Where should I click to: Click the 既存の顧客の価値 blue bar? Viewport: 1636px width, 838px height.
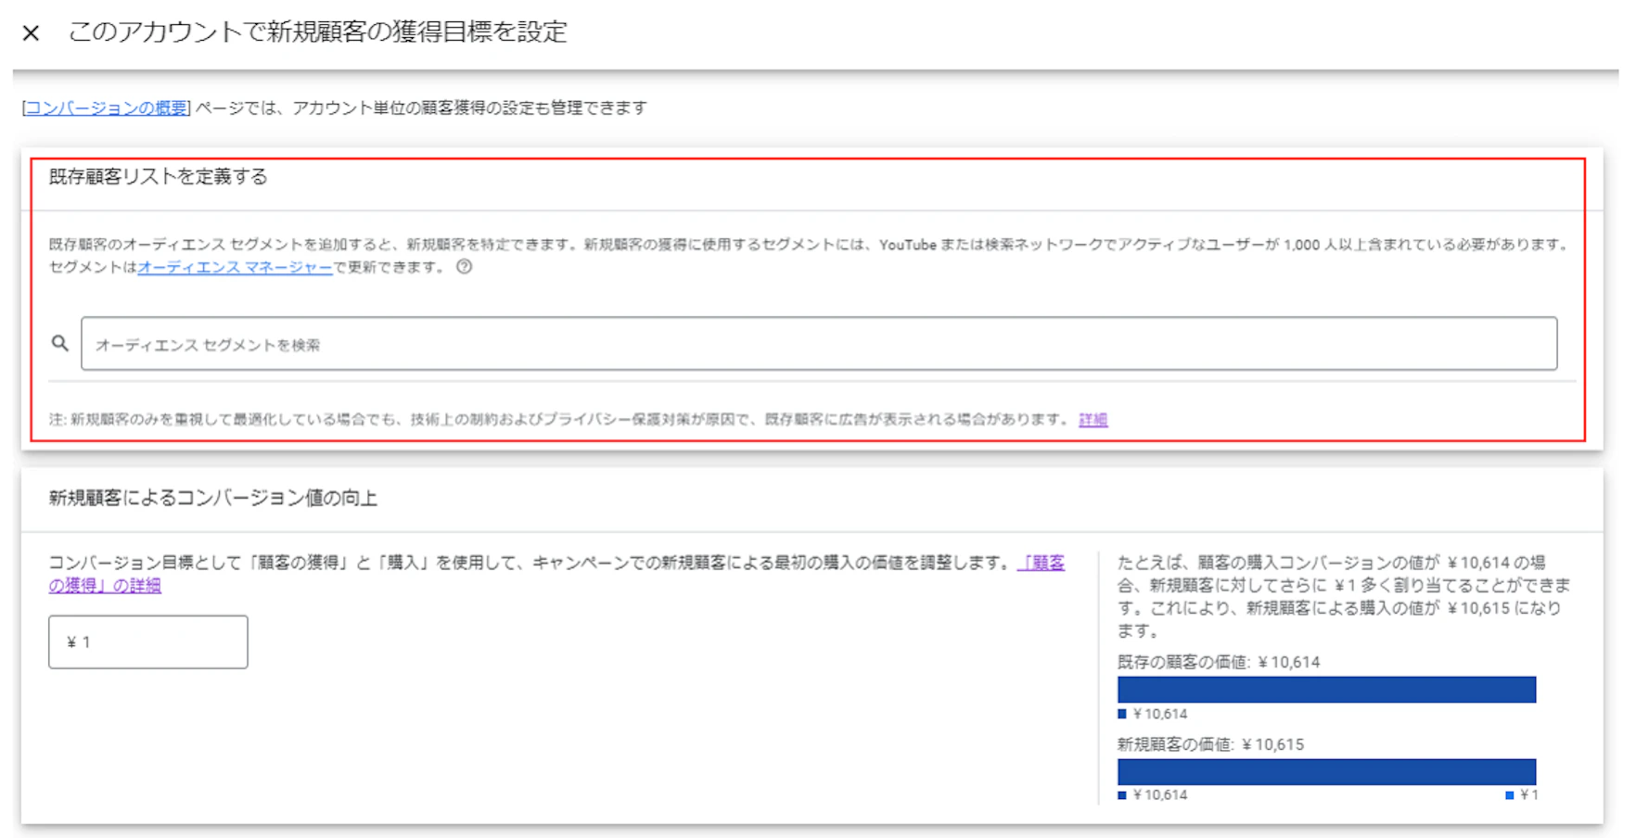tap(1326, 690)
